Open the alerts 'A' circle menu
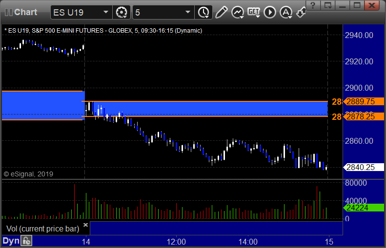The width and height of the screenshot is (386, 248). tap(286, 12)
